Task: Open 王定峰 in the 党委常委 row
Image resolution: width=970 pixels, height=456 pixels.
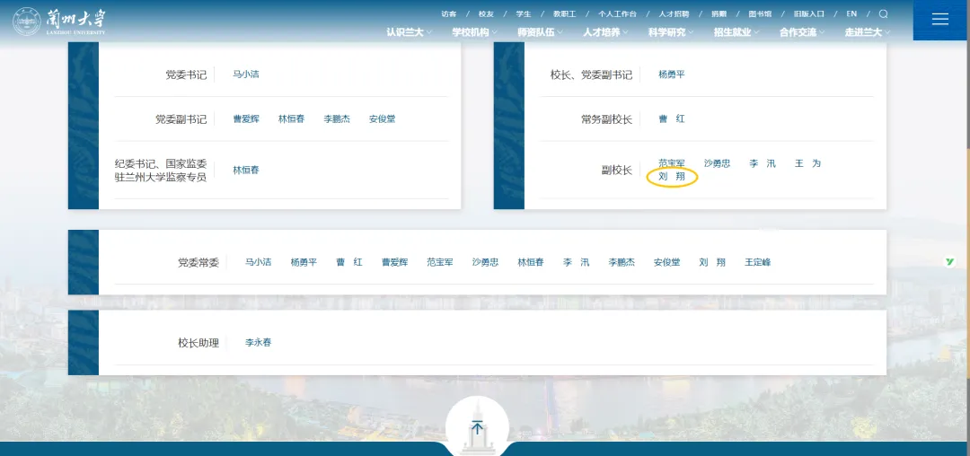Action: 758,262
